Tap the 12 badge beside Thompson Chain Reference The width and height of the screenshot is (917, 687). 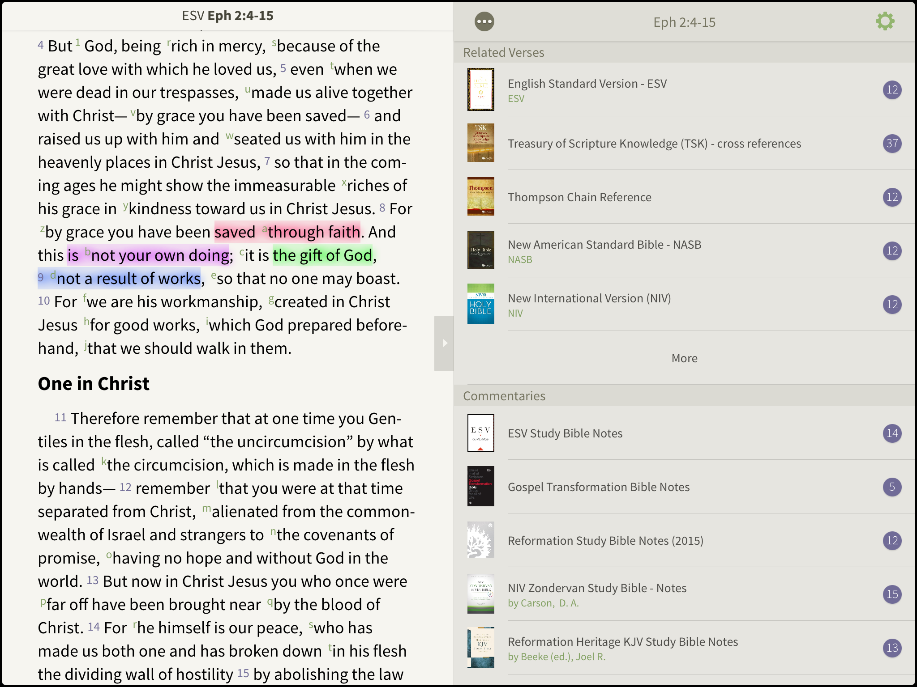[x=892, y=197]
